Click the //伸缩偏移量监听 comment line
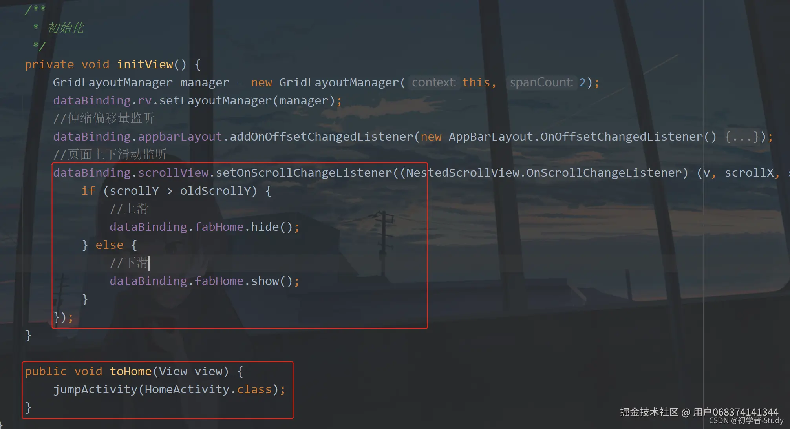The height and width of the screenshot is (429, 790). coord(104,119)
